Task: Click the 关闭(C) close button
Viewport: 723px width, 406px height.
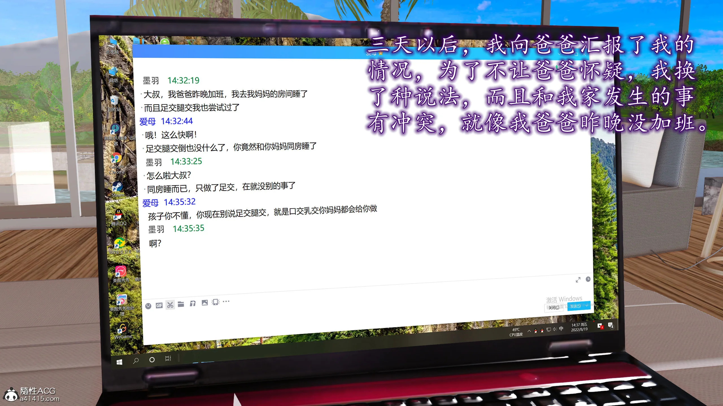Action: point(554,308)
